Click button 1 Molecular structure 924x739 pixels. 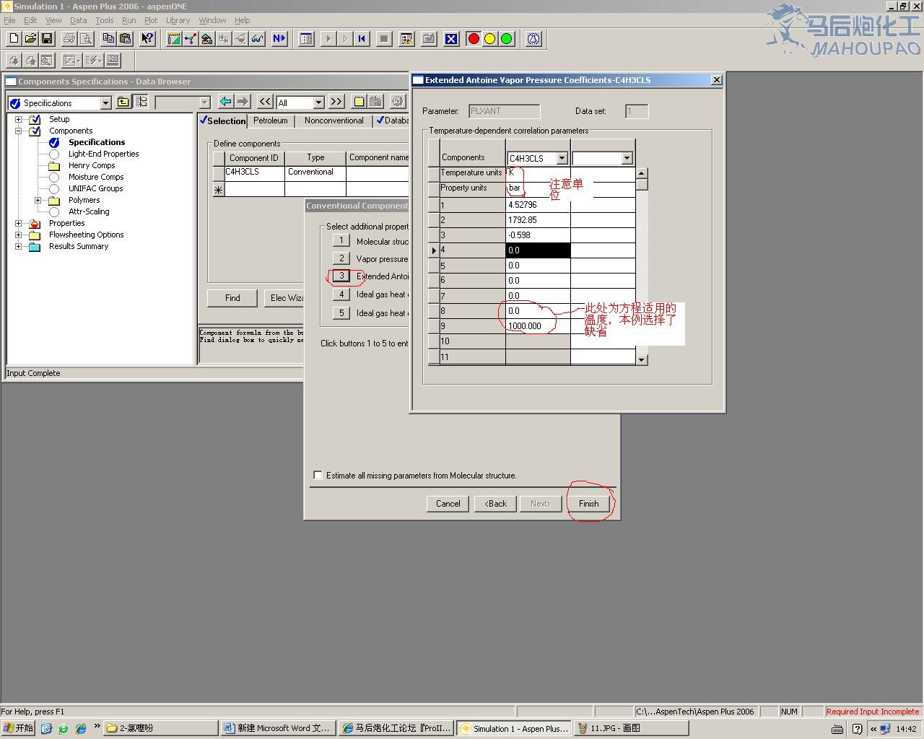[x=341, y=240]
